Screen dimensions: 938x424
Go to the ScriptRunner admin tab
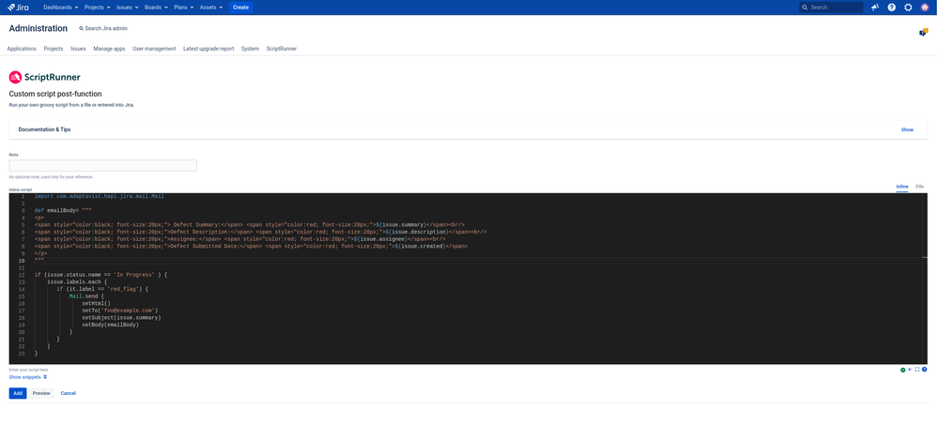281,49
